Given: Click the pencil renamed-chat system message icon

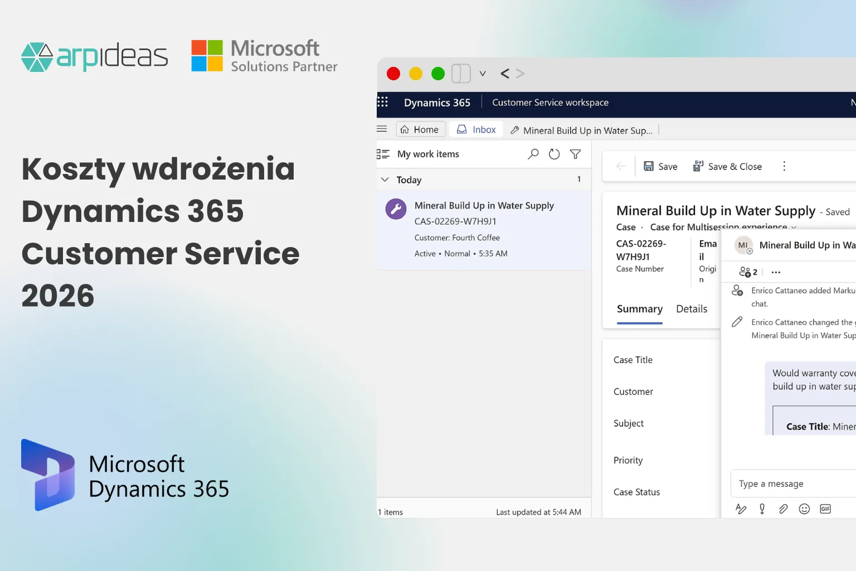Looking at the screenshot, I should [x=737, y=322].
